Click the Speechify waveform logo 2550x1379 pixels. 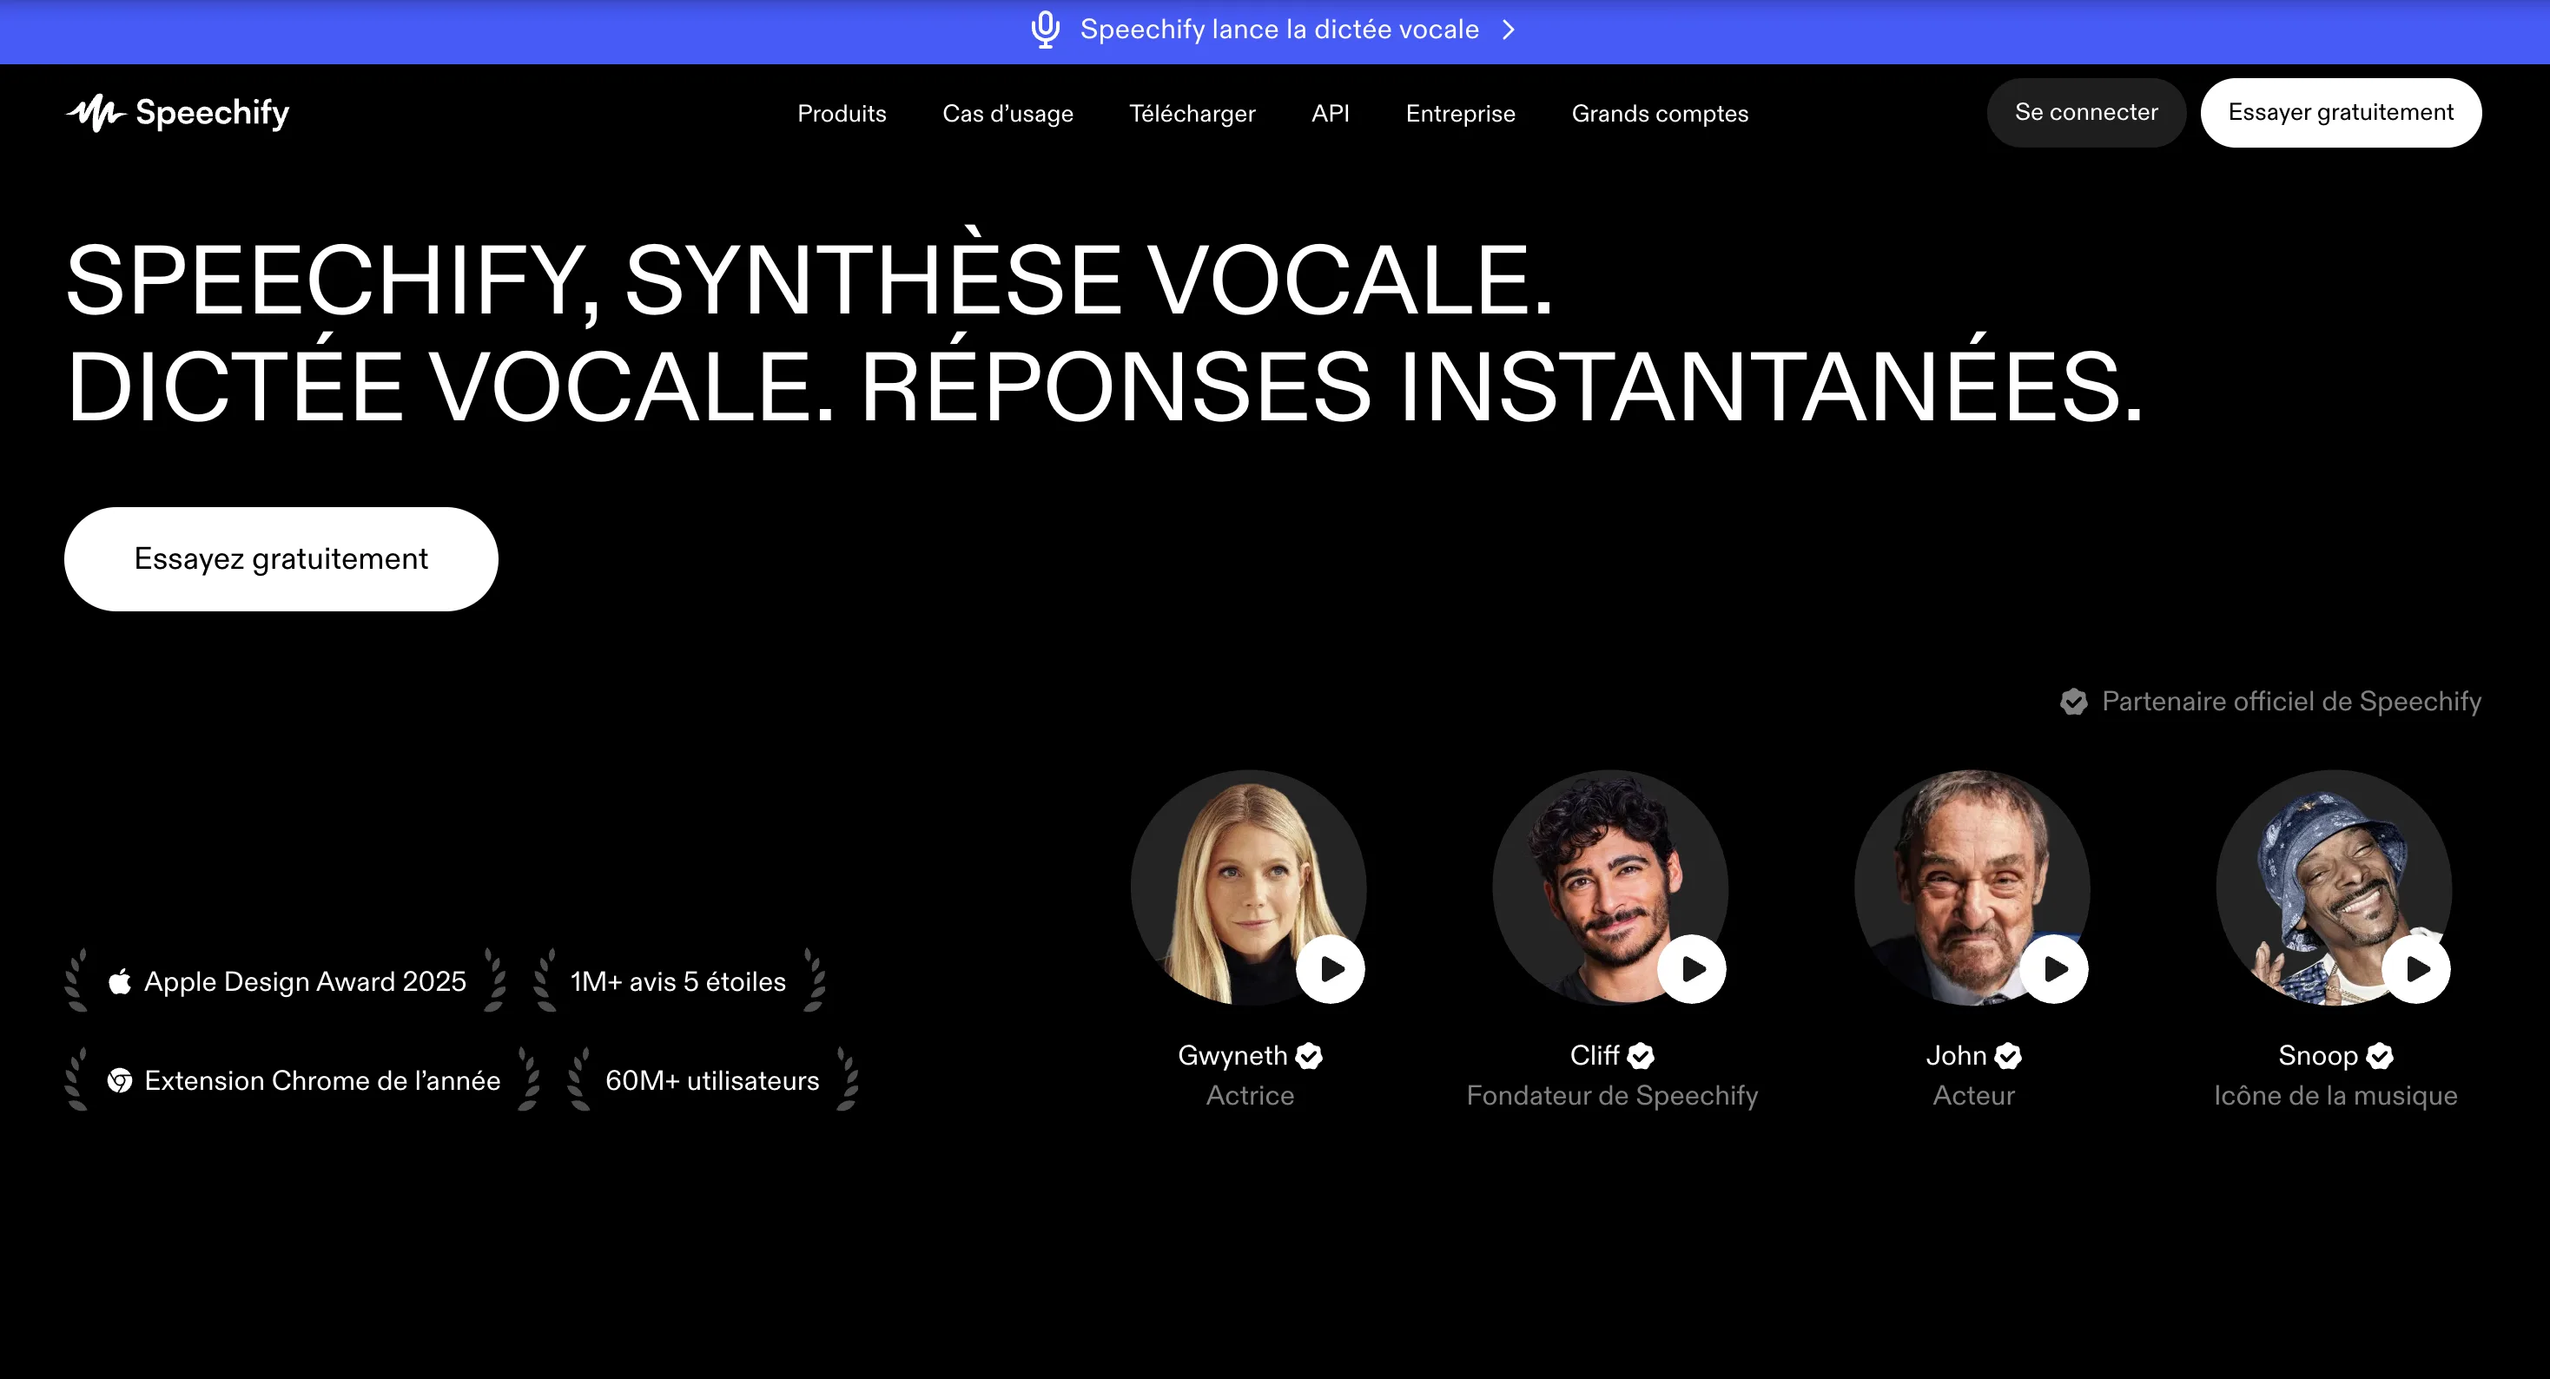96,113
